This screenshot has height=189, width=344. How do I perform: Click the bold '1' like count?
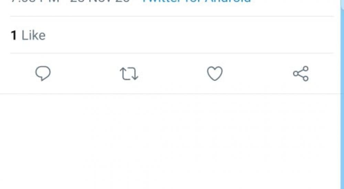click(14, 35)
